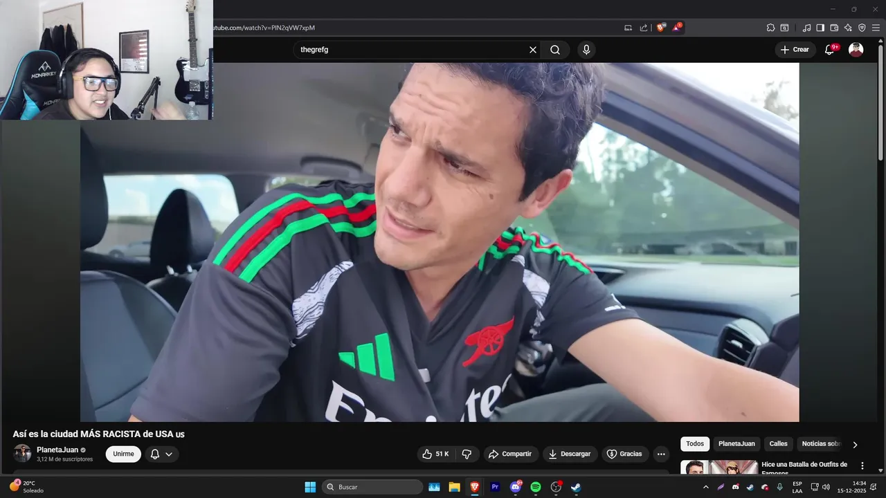Click the browser address bar URL
Image resolution: width=886 pixels, height=498 pixels.
(x=263, y=28)
